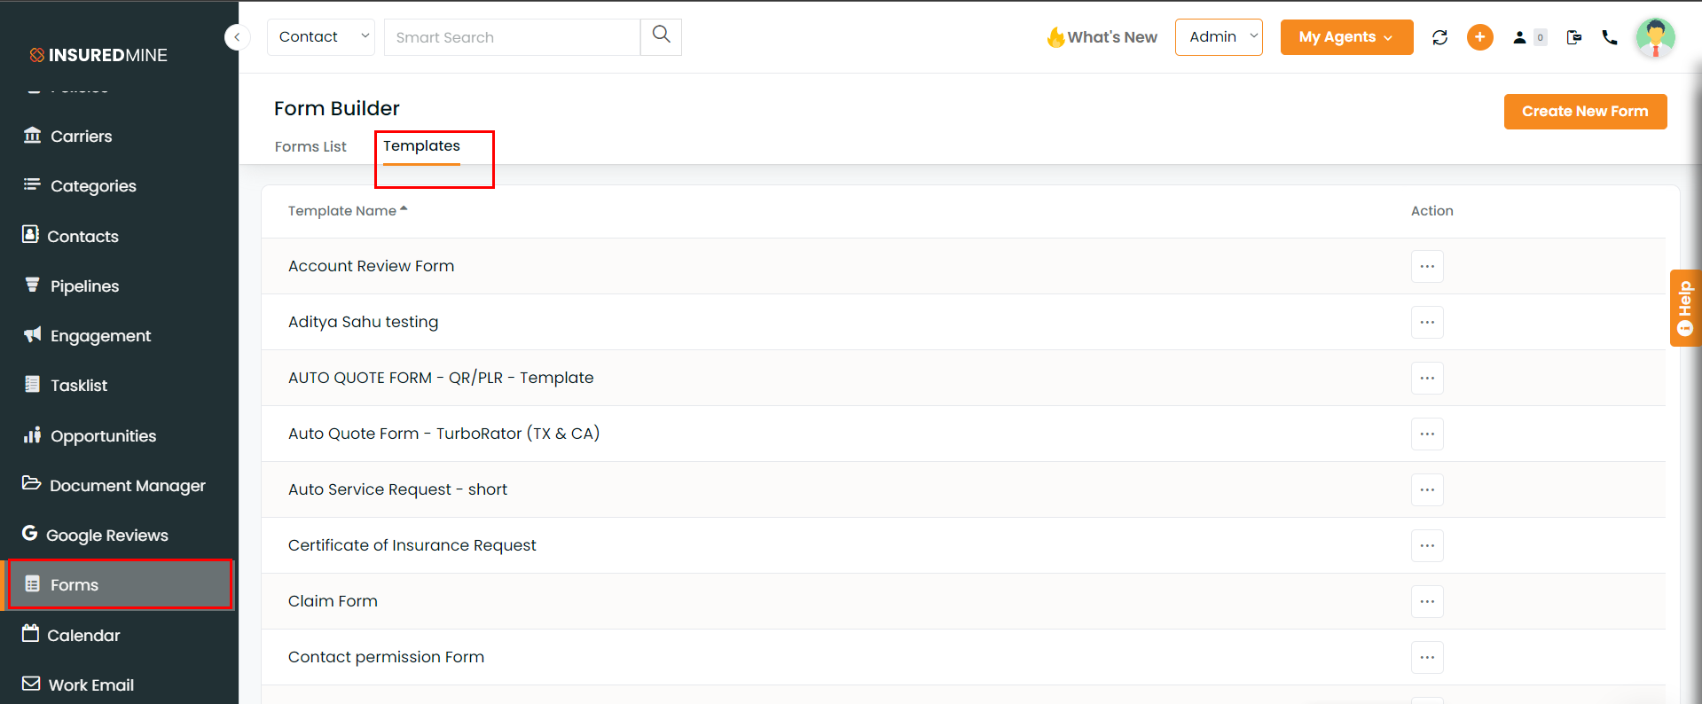Click the search magnifier icon
Viewport: 1702px width, 704px height.
tap(661, 36)
